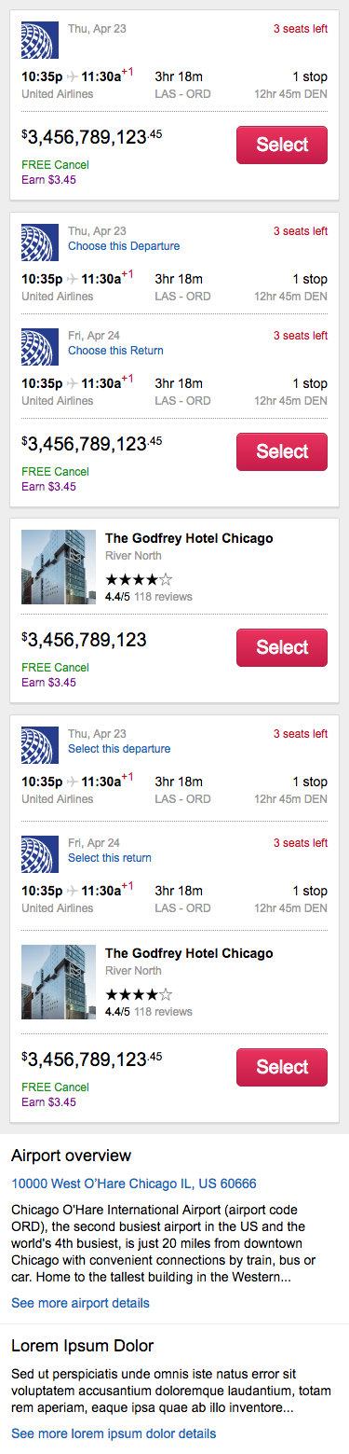Click United Airlines logo in first flight card
The width and height of the screenshot is (349, 1454).
(x=40, y=39)
